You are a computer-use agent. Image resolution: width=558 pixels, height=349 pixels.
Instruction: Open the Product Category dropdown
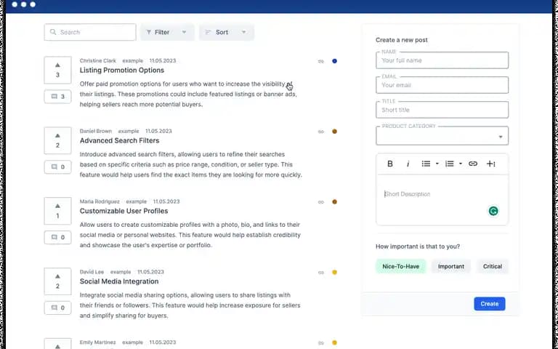[442, 136]
